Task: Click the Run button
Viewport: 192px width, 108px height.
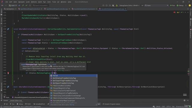Action: coord(172,5)
